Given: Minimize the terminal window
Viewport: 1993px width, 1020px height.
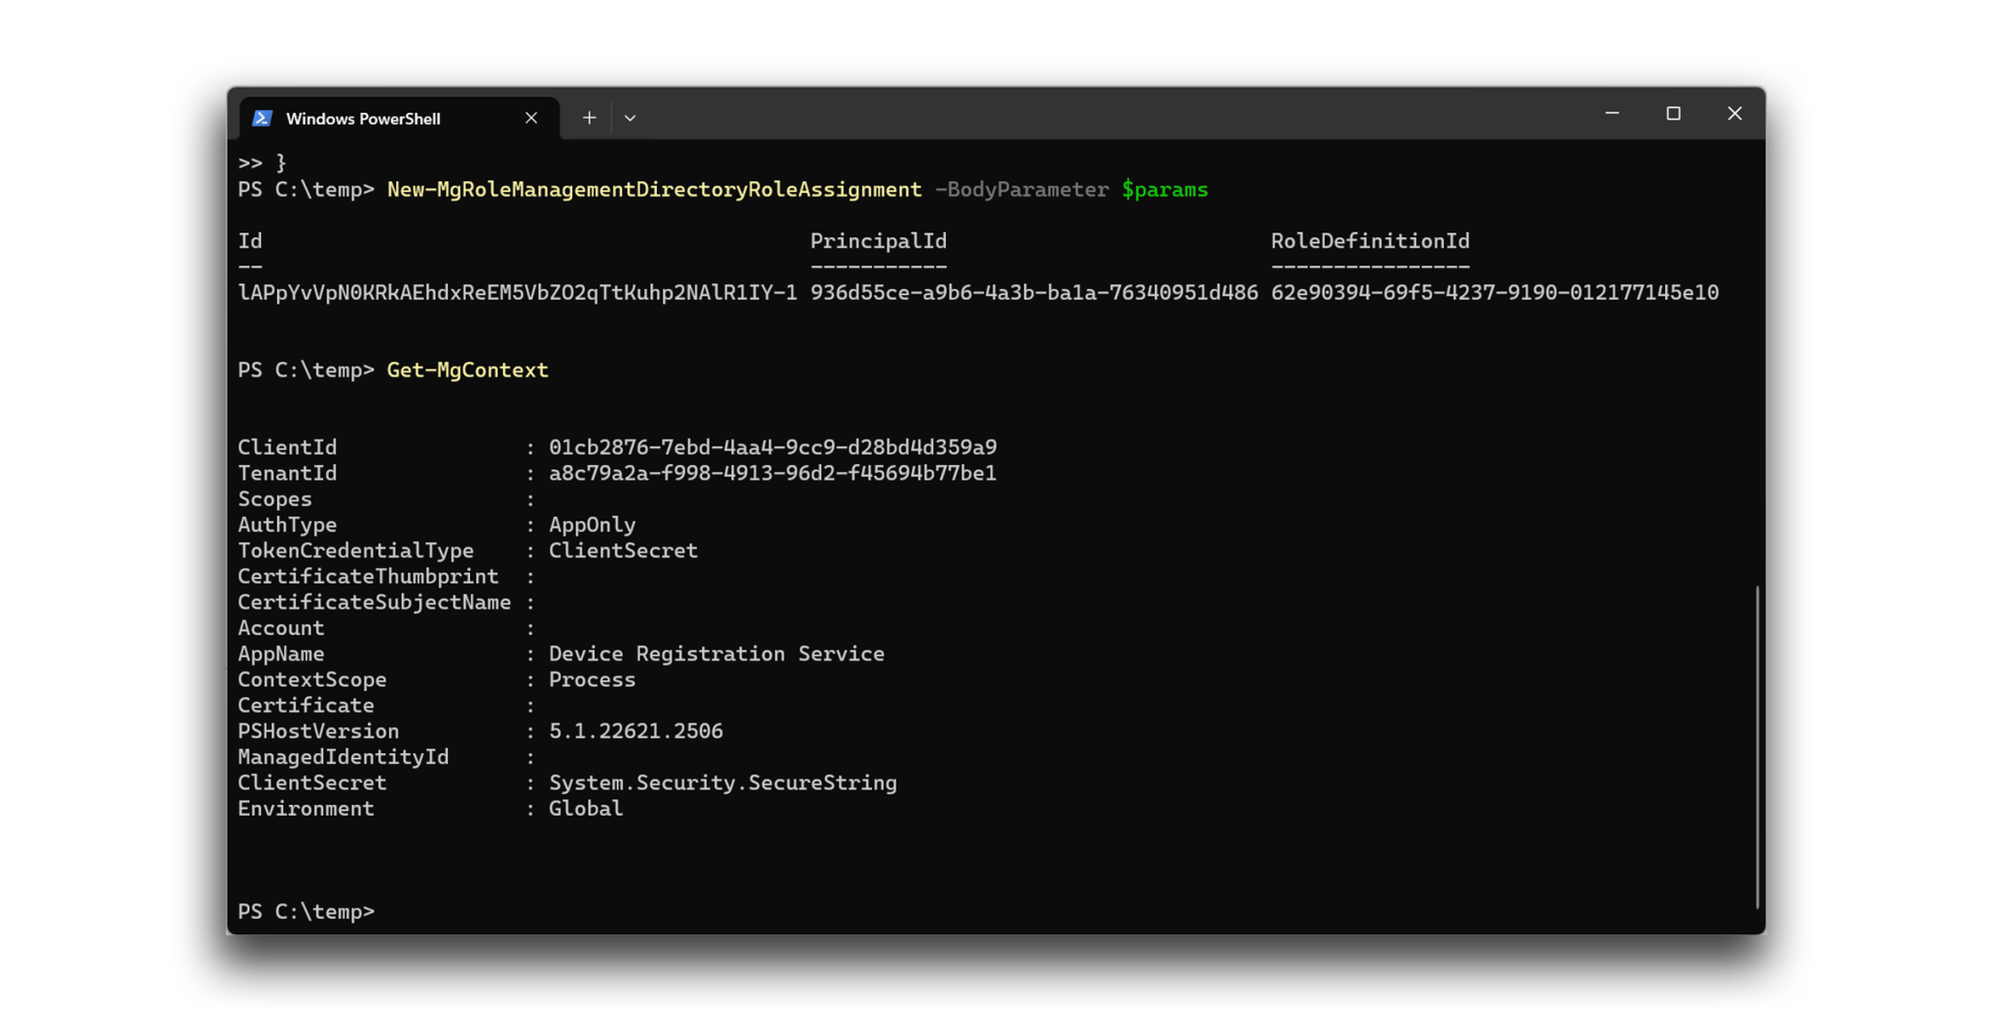Looking at the screenshot, I should (x=1612, y=114).
